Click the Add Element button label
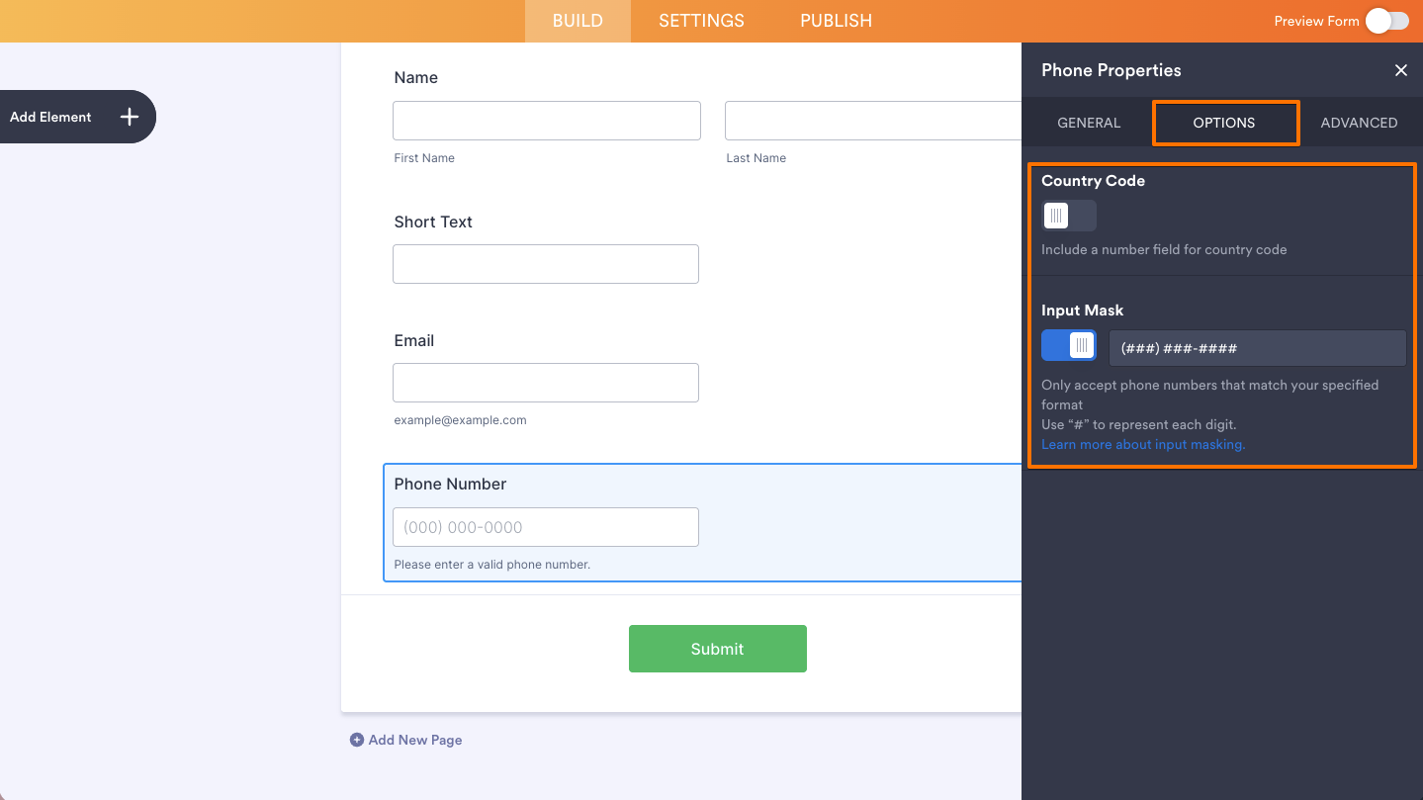The height and width of the screenshot is (800, 1423). [x=50, y=117]
